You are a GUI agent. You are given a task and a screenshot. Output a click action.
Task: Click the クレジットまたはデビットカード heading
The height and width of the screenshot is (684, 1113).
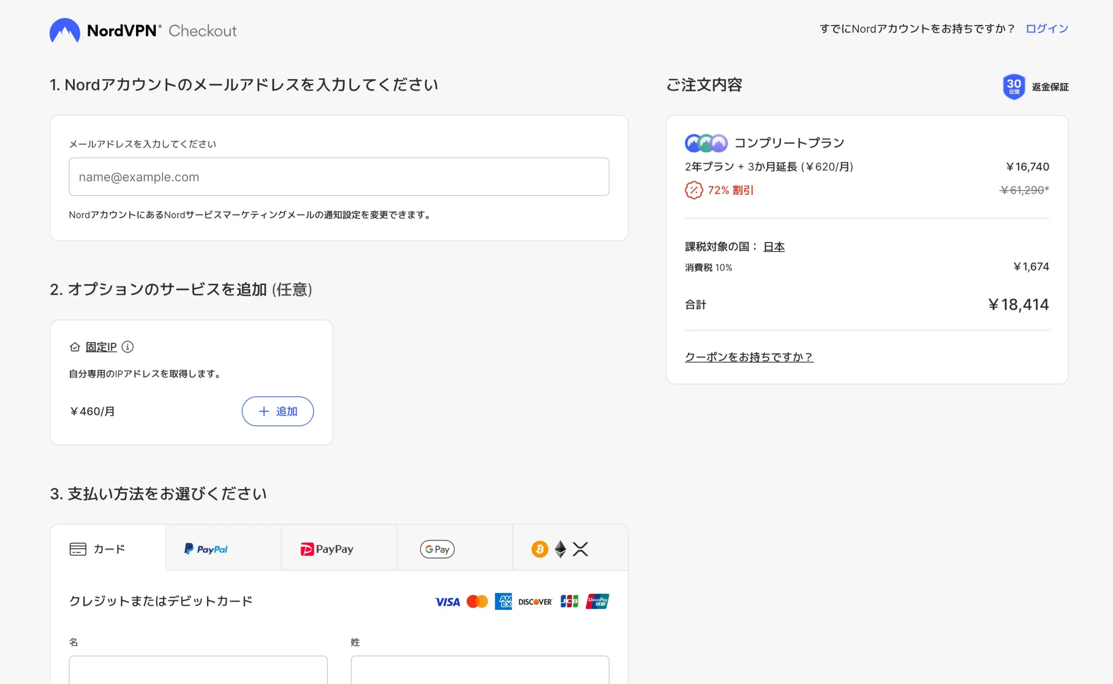161,601
